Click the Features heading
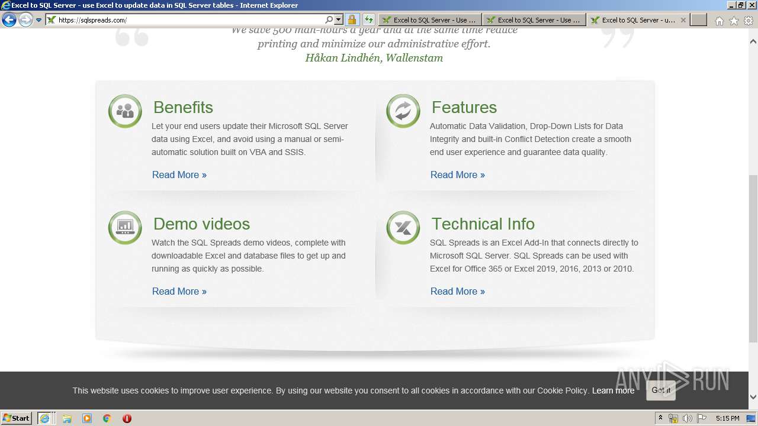This screenshot has width=758, height=426. [x=464, y=107]
